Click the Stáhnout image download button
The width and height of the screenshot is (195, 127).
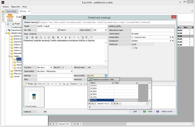40,84
